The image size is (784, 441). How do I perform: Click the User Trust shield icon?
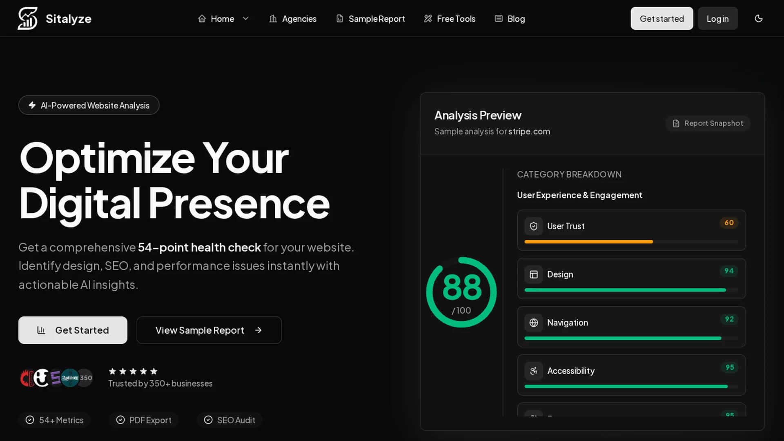coord(534,226)
